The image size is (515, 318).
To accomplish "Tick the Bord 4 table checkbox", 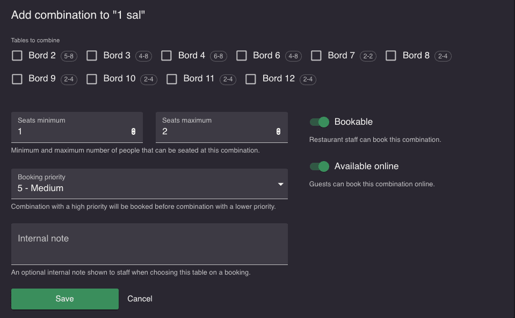I will pos(166,56).
